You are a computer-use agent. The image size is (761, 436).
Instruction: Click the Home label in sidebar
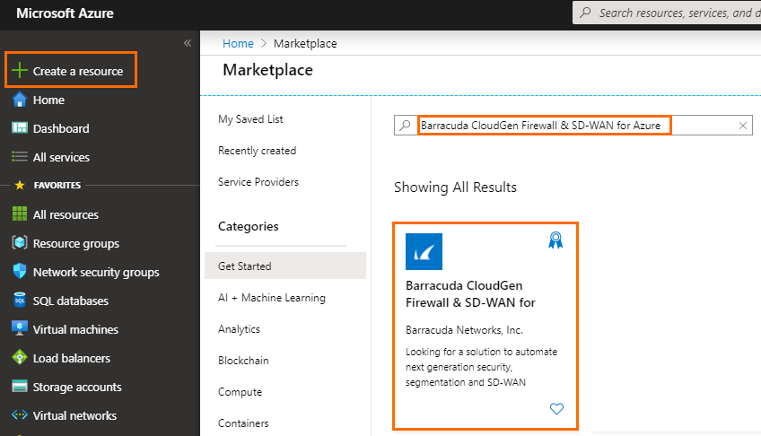(x=48, y=100)
